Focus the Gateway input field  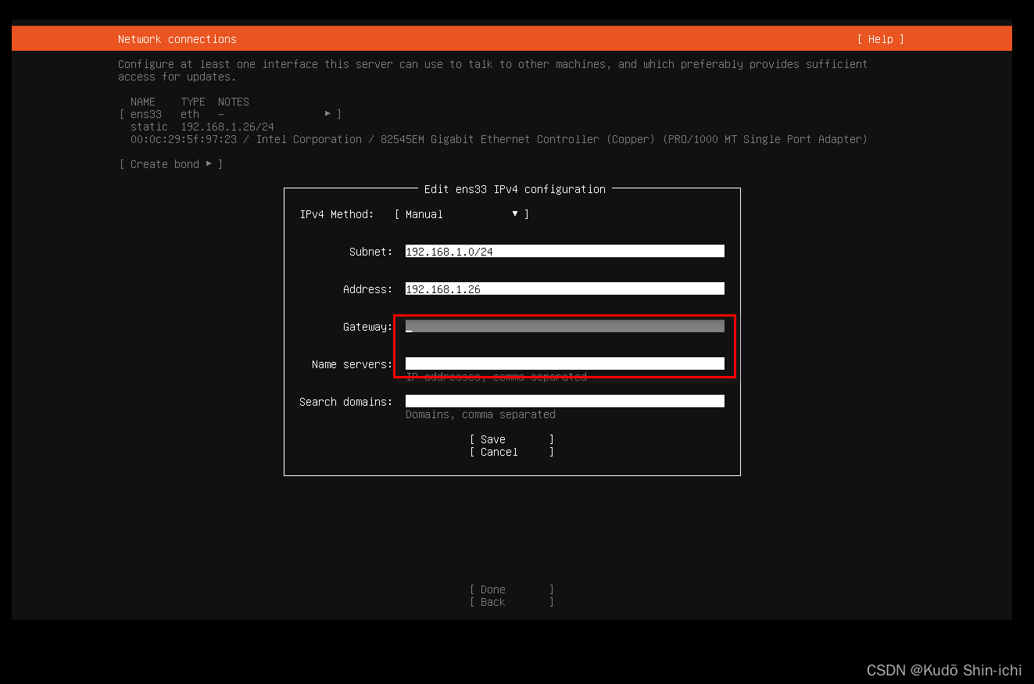[564, 327]
